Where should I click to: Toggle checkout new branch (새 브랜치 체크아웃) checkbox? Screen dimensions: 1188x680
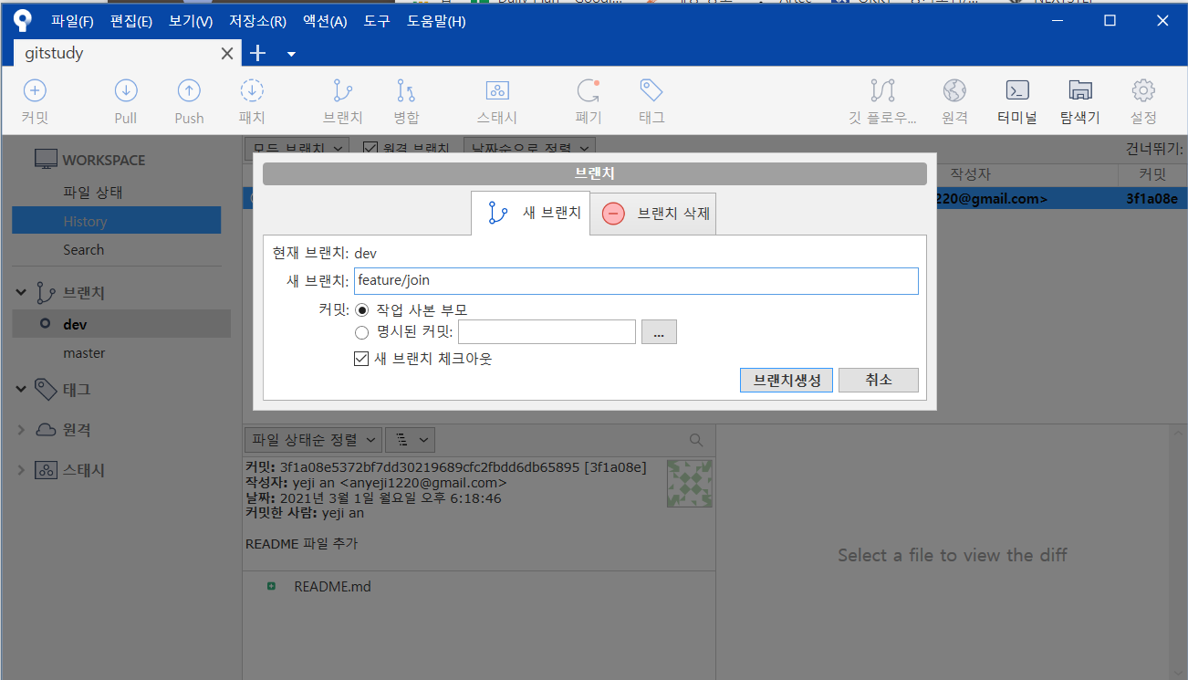click(x=361, y=359)
